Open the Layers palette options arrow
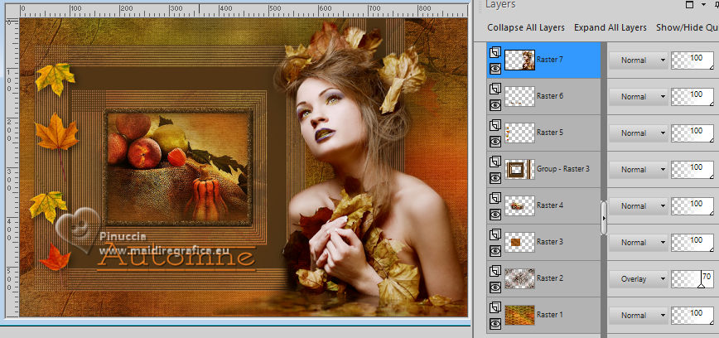The height and width of the screenshot is (338, 719). click(x=704, y=5)
